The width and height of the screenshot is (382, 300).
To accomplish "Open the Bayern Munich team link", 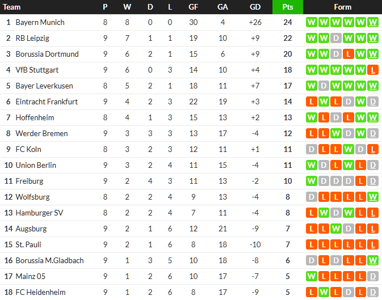I will pyautogui.click(x=40, y=23).
